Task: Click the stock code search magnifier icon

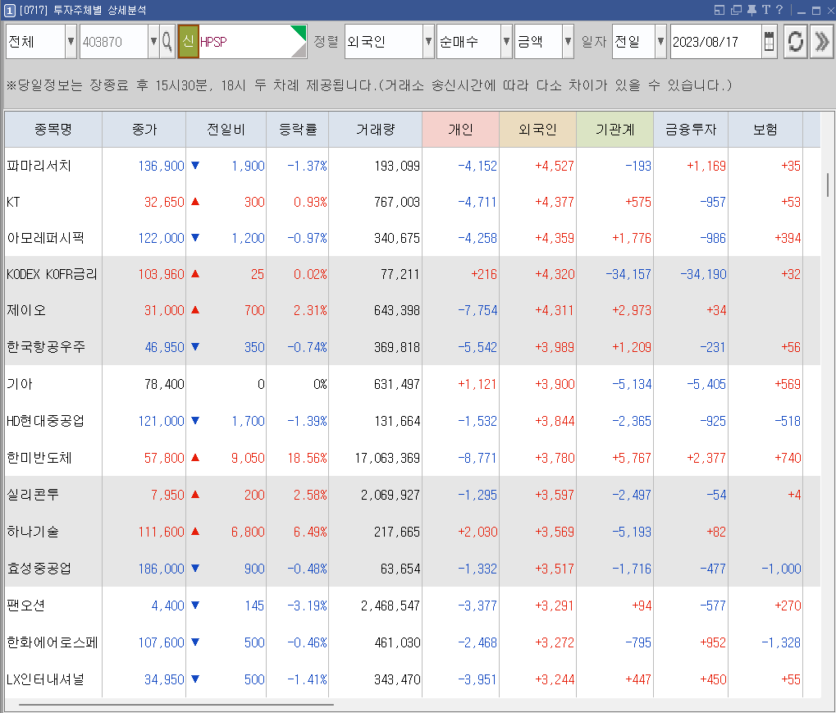Action: point(167,41)
